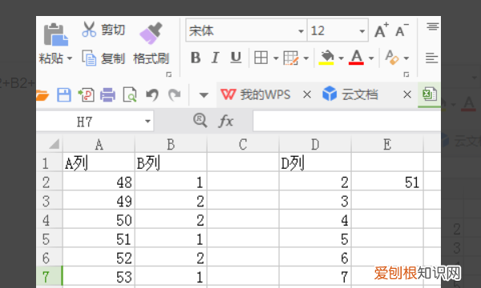Click the formula bar zoom magnifier icon
The image size is (481, 288).
tap(200, 120)
